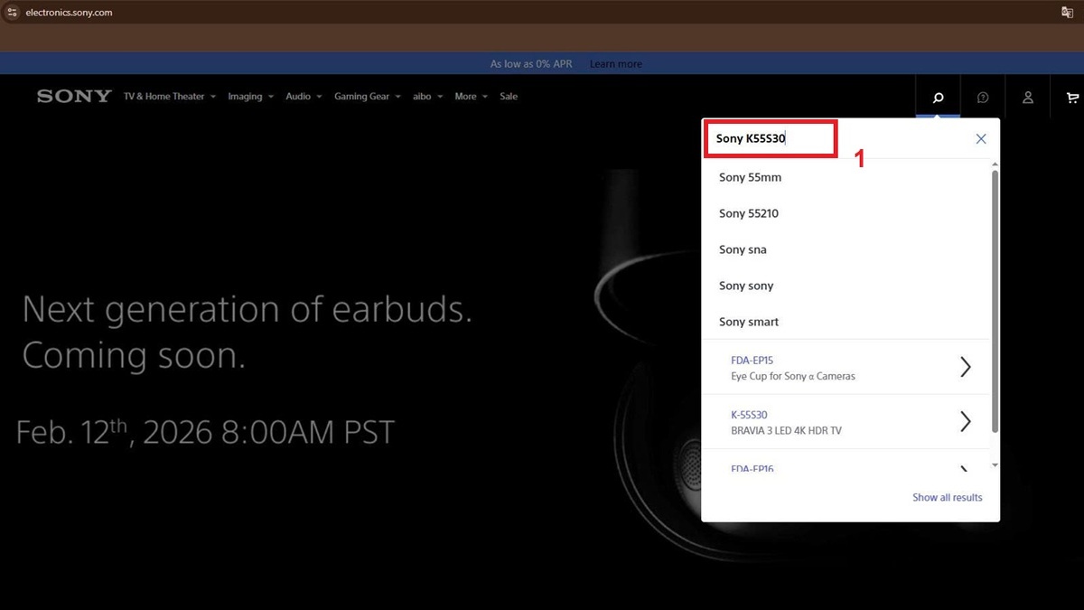This screenshot has width=1084, height=610.
Task: Open the aibo menu
Action: [x=427, y=97]
